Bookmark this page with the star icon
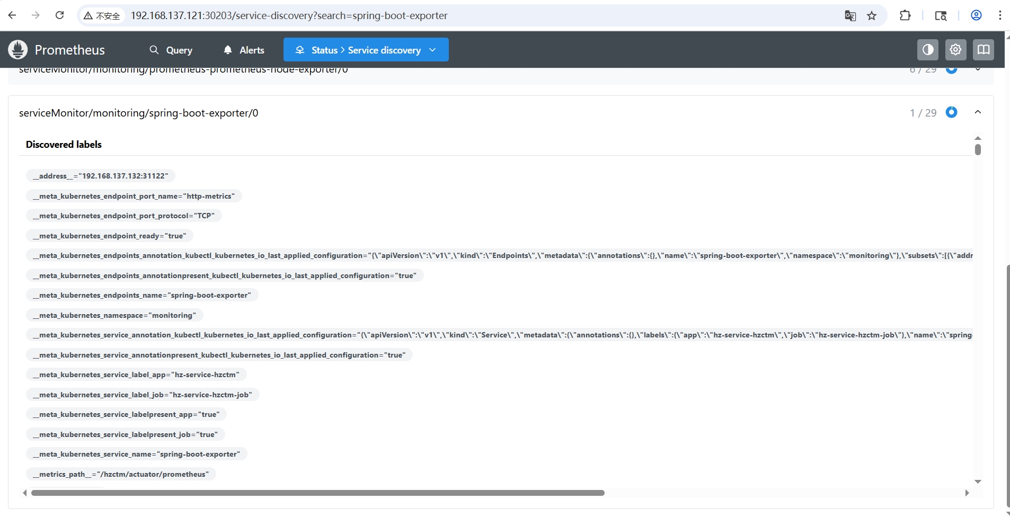Screen dimensions: 1010x517 pyautogui.click(x=872, y=16)
